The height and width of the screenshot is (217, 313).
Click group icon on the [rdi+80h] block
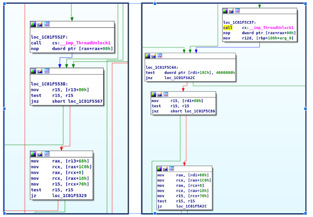(x=166, y=95)
